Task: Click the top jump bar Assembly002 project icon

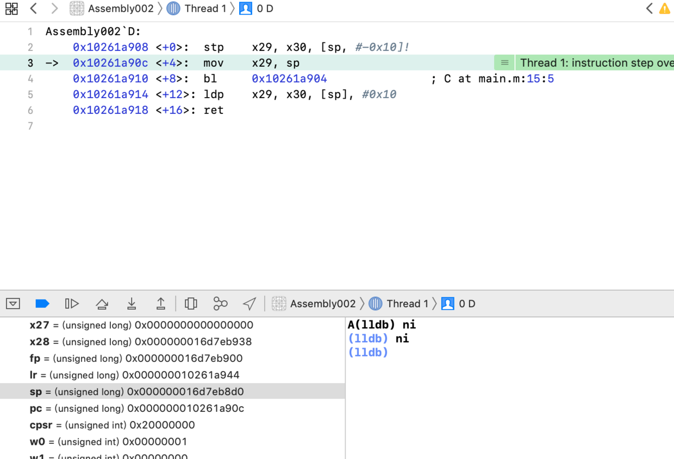Action: click(77, 9)
